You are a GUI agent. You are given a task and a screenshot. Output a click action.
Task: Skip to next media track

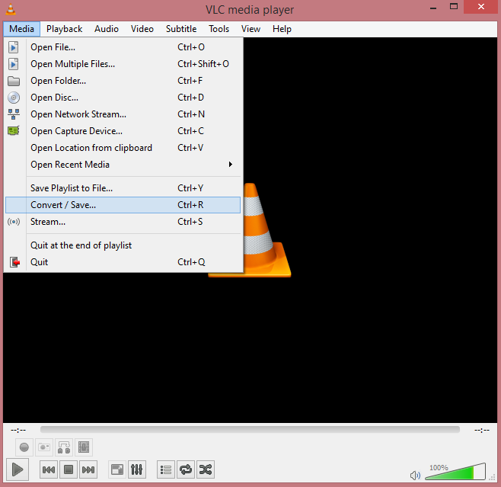click(x=88, y=469)
